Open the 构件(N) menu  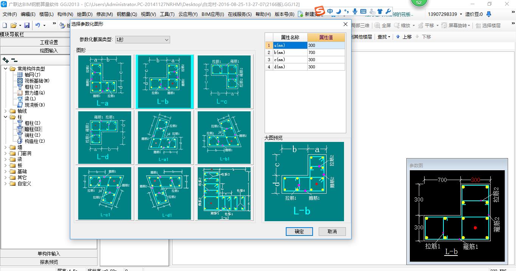click(65, 14)
